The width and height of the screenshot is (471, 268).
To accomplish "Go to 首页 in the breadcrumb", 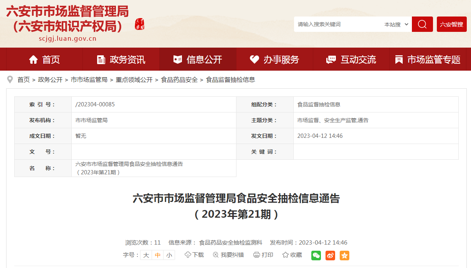I will click(x=23, y=80).
